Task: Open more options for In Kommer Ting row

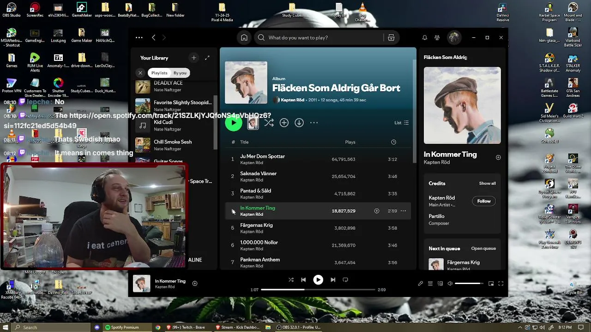Action: point(403,211)
